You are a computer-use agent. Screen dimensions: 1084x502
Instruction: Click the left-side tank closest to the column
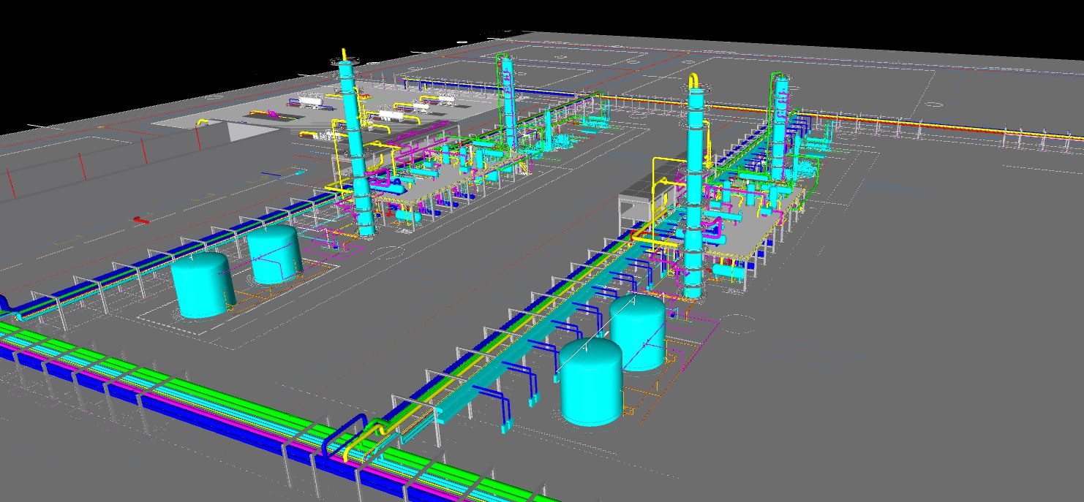pyautogui.click(x=275, y=254)
